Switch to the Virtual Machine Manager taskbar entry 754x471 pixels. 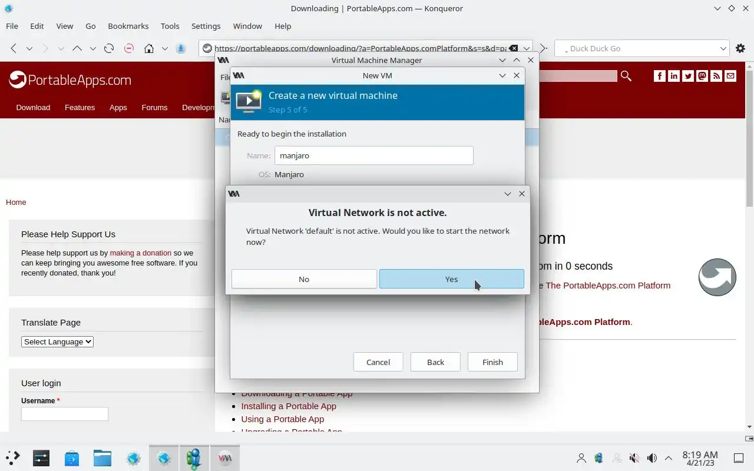[x=225, y=458]
